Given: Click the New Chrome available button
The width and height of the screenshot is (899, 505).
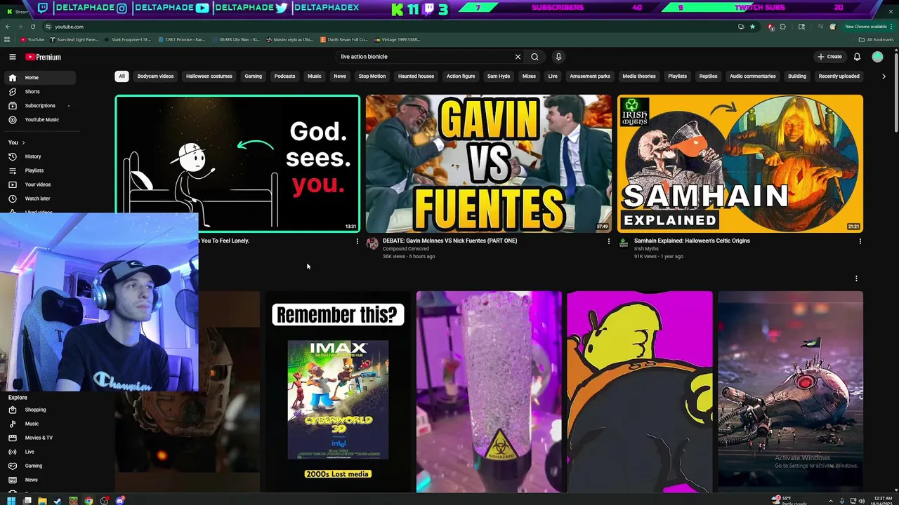Looking at the screenshot, I should [x=867, y=27].
